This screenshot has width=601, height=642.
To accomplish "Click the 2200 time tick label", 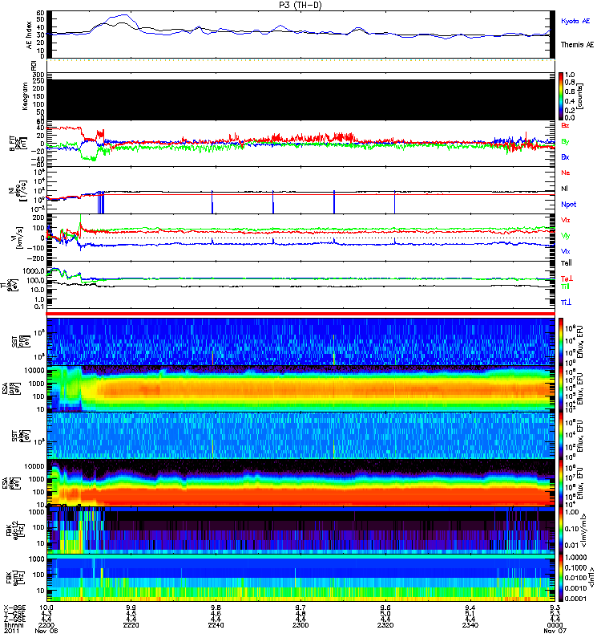I will pos(46,625).
